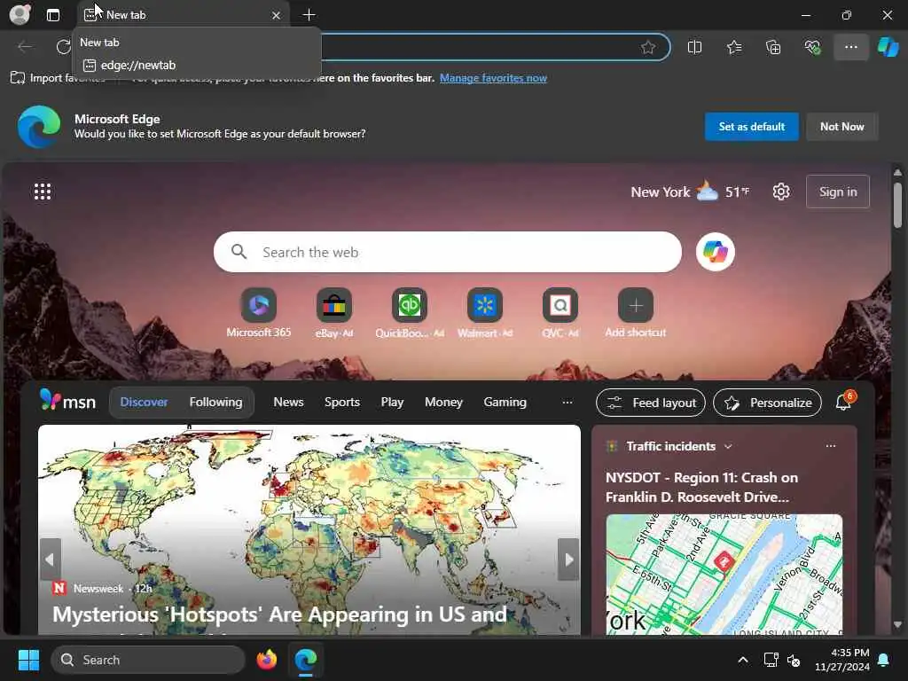Image resolution: width=908 pixels, height=681 pixels.
Task: Click the Sign in button
Action: 837,192
